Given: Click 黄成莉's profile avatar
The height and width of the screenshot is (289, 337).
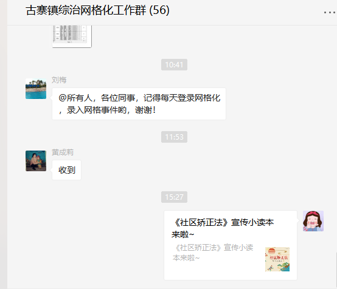Looking at the screenshot, I should (36, 161).
